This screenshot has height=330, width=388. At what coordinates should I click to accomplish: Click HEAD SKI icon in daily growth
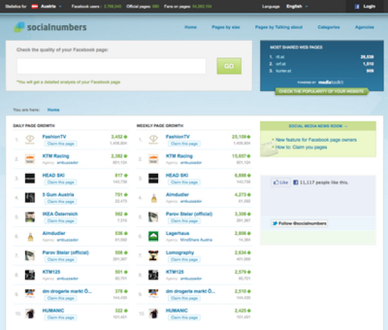[x=30, y=178]
